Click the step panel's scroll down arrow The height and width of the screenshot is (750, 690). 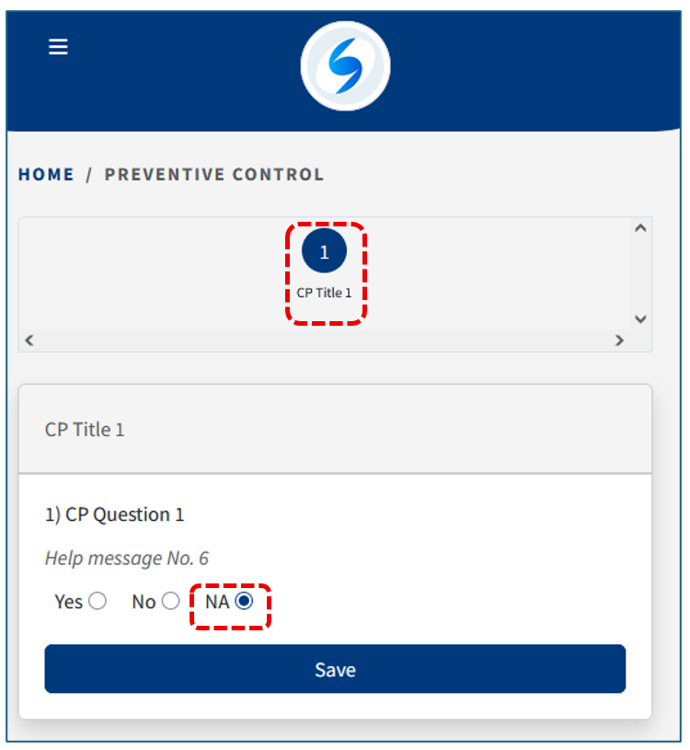(x=641, y=318)
